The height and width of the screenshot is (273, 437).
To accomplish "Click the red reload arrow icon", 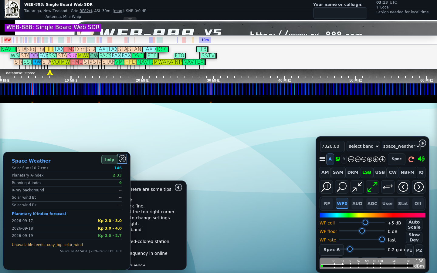I will click(x=411, y=159).
